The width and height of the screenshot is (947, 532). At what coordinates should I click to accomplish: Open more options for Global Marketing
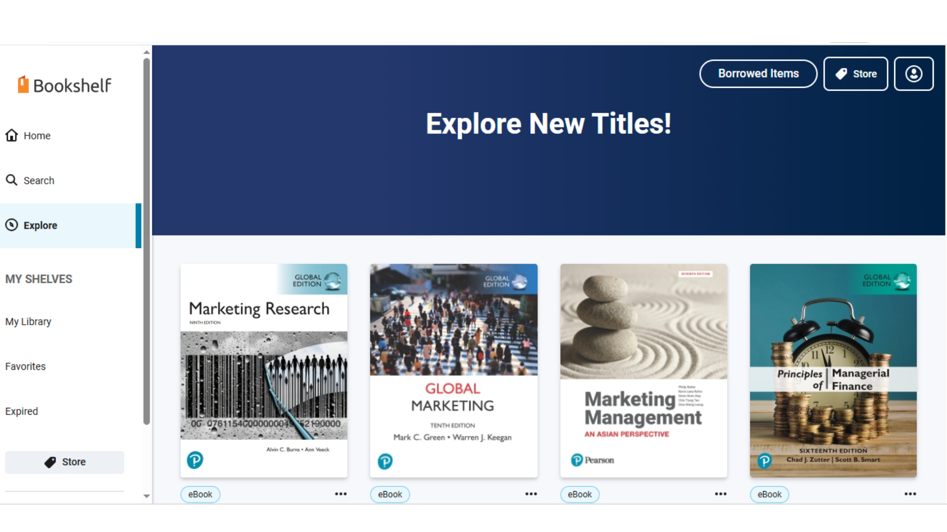(531, 494)
